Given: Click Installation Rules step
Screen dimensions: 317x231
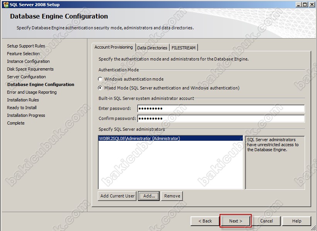Looking at the screenshot, I should point(23,100).
